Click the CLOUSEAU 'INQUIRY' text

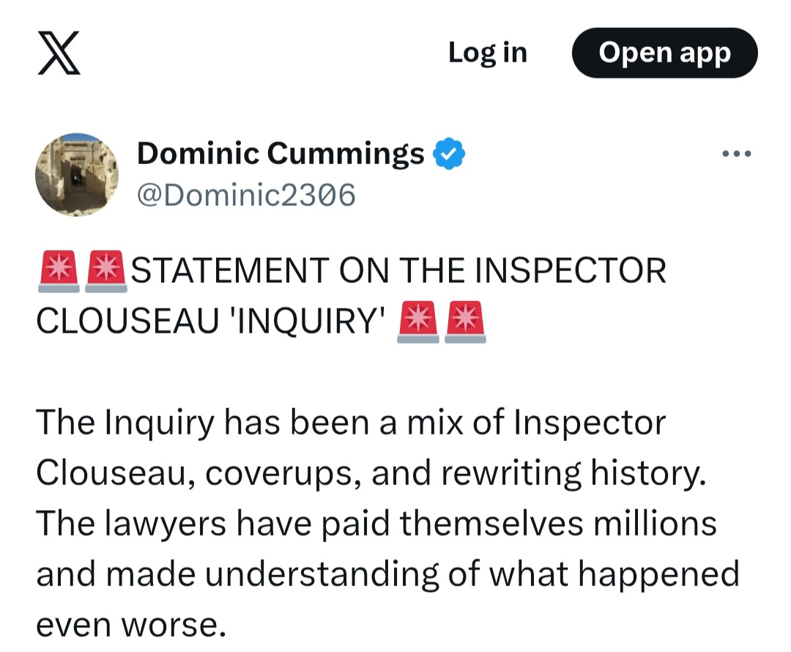coord(212,322)
